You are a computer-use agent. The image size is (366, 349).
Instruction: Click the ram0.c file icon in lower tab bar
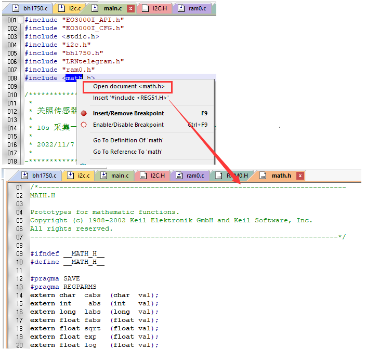click(x=179, y=176)
